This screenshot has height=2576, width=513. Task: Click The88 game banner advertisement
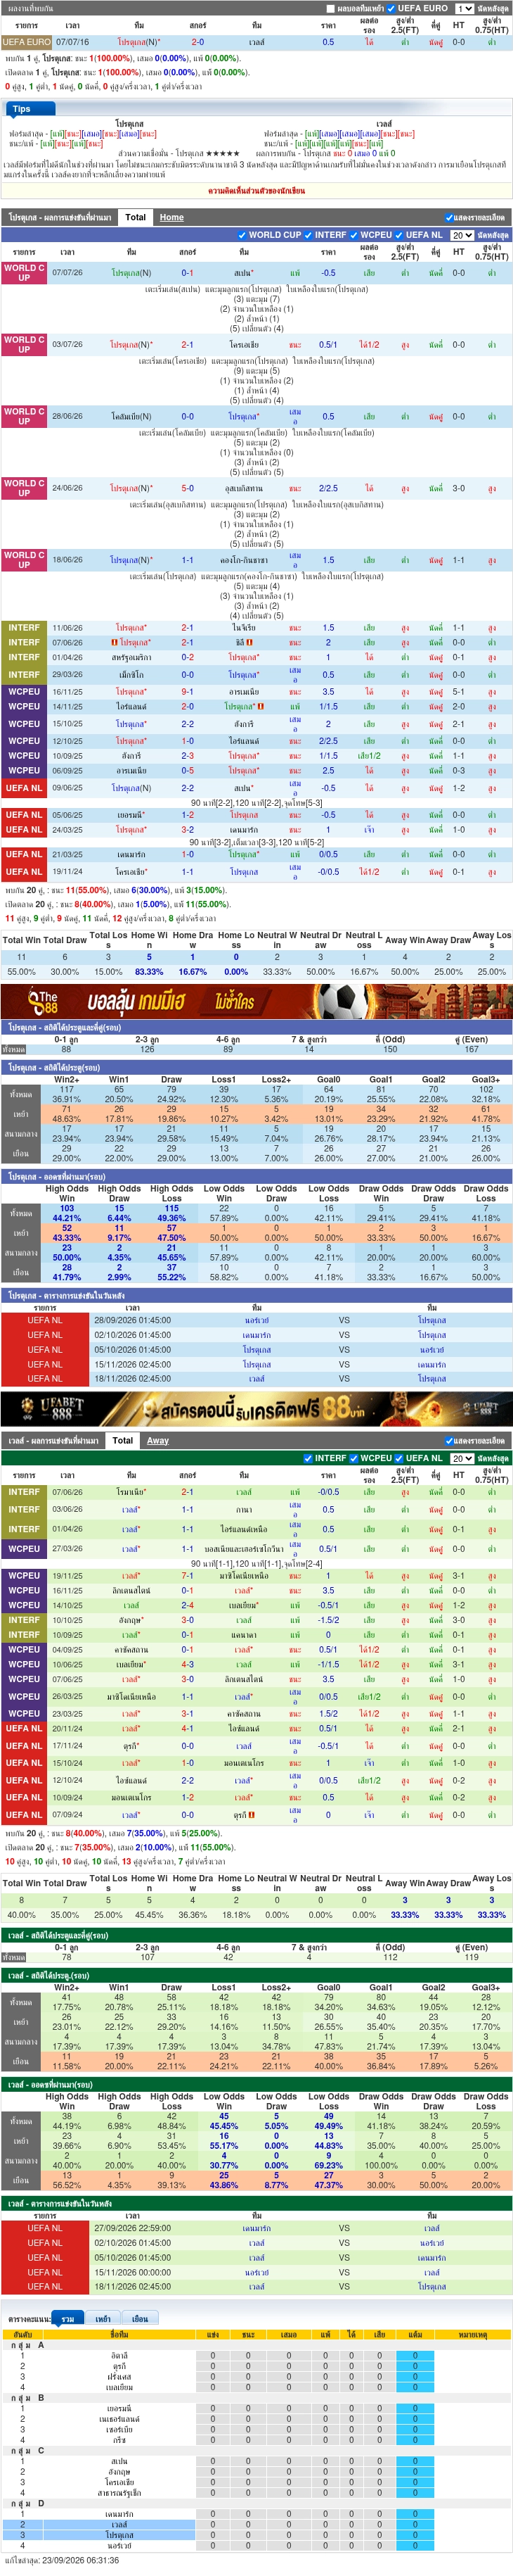256,1001
